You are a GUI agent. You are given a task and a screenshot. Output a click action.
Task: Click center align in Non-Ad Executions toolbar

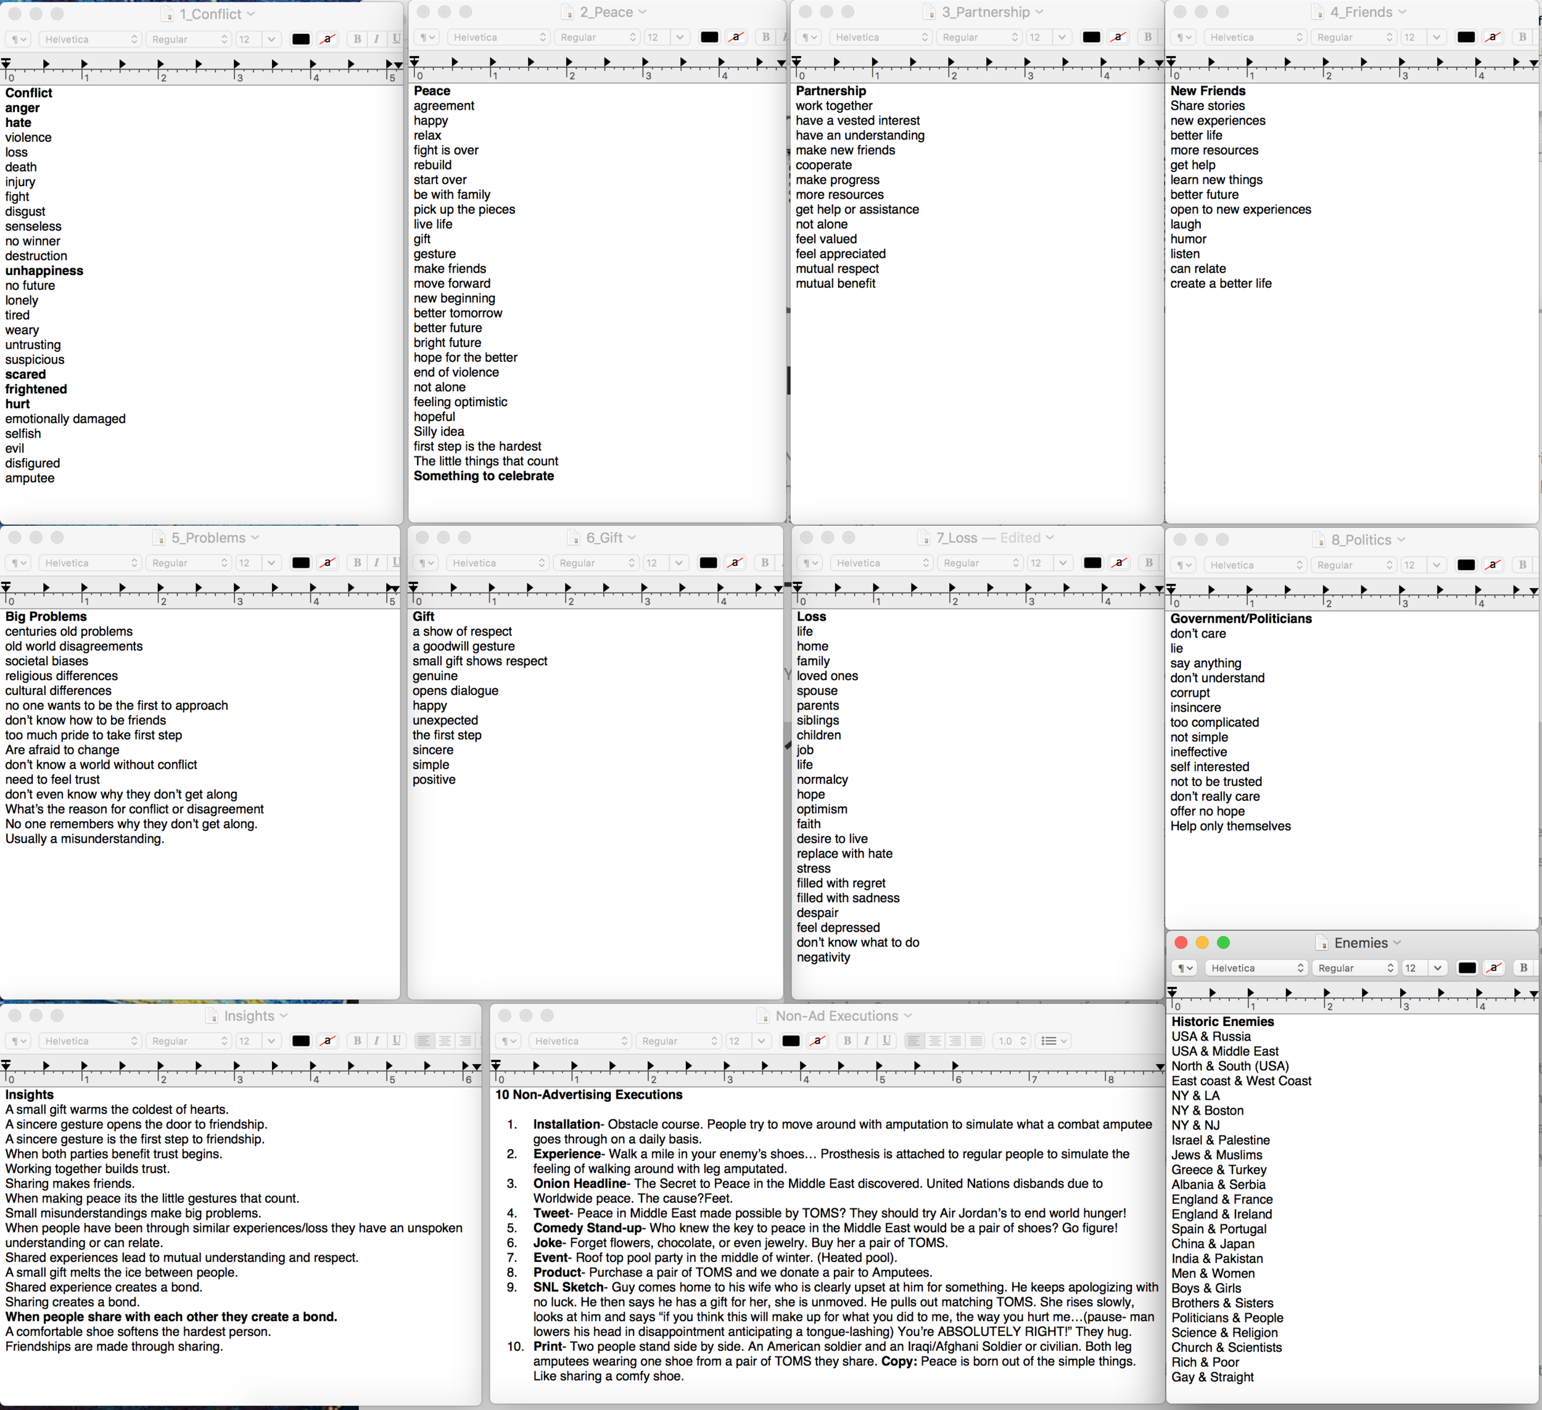[x=934, y=1041]
